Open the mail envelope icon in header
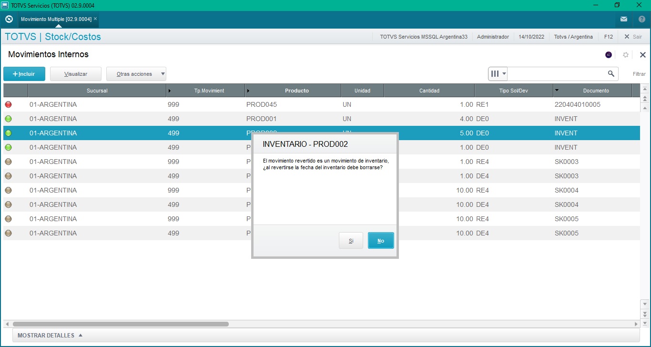Screen dimensions: 651x347 [x=624, y=19]
